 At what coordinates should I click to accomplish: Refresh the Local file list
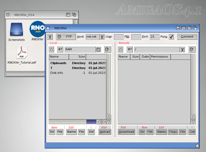point(107,49)
